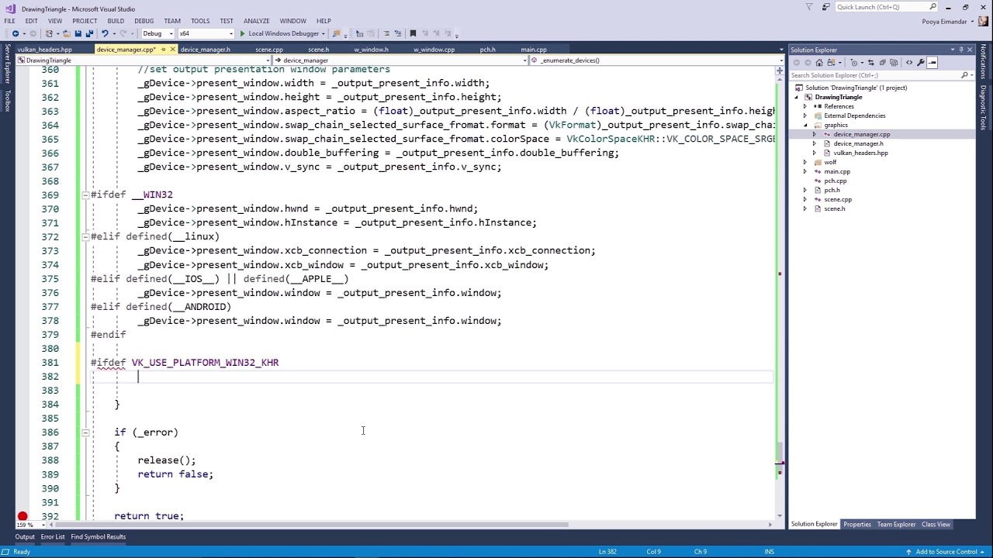The width and height of the screenshot is (993, 558).
Task: Switch to Team Explorer tab
Action: coord(896,525)
